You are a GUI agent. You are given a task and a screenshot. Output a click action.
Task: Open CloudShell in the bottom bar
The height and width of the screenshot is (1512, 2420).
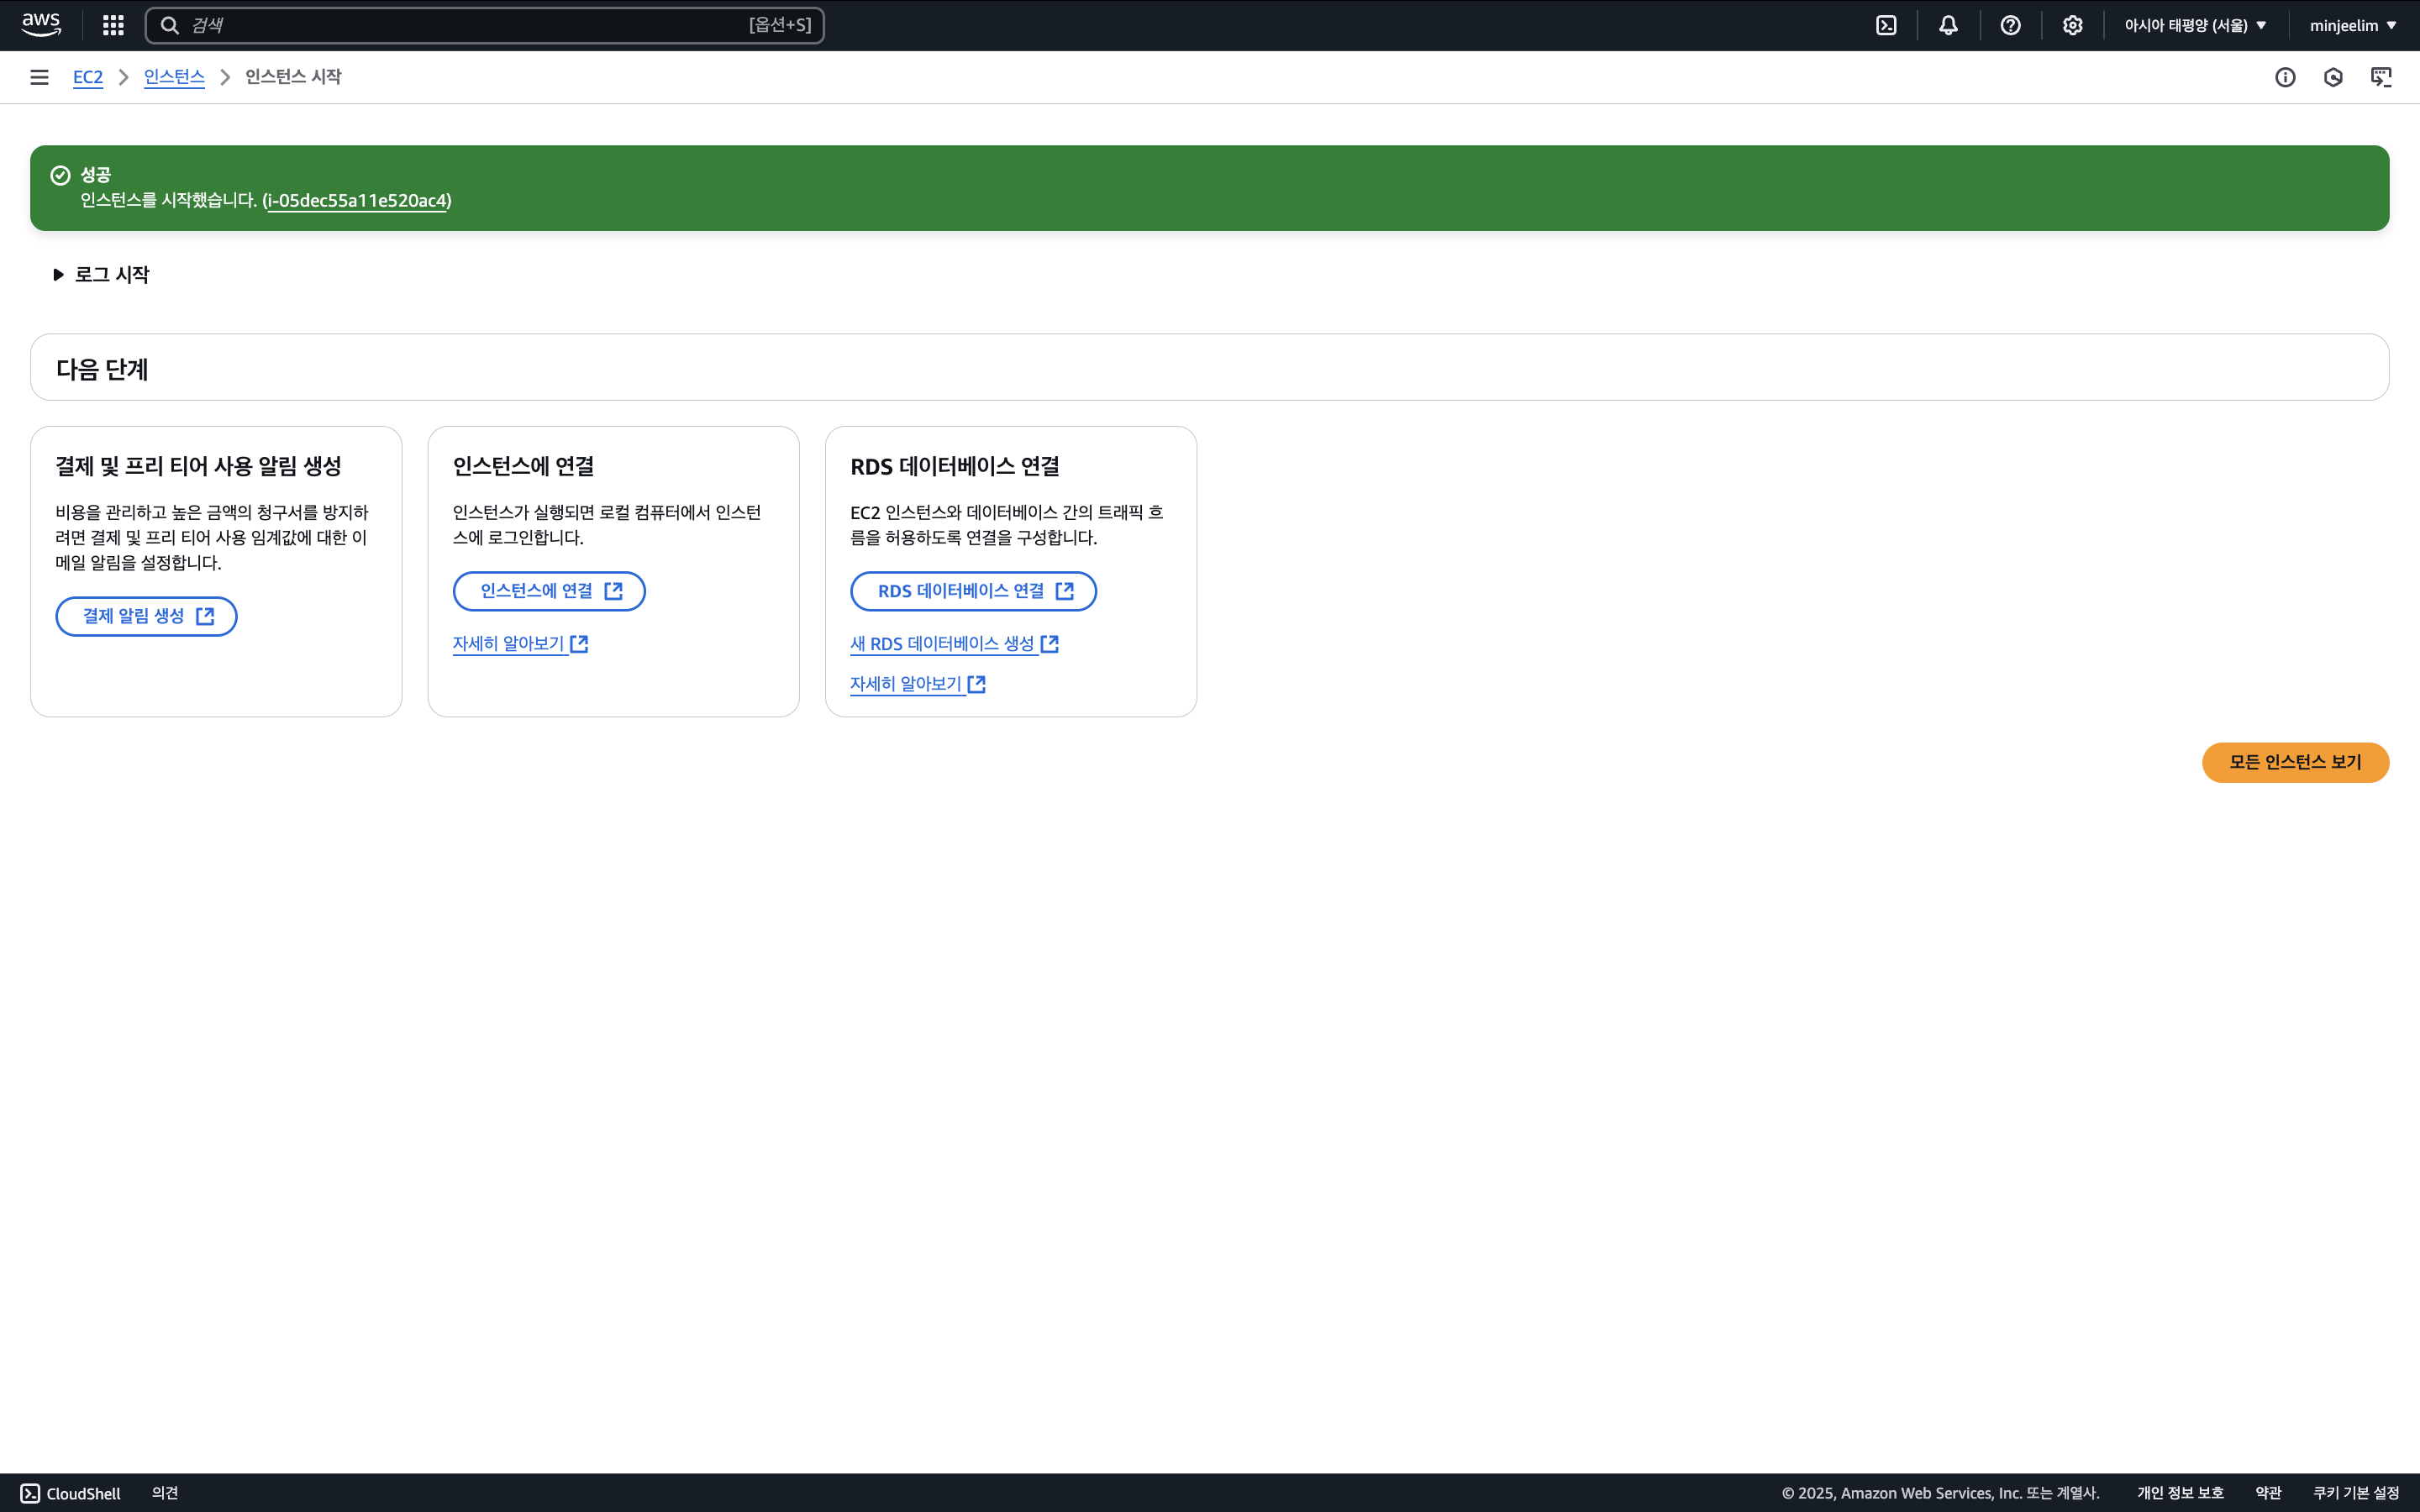pos(71,1493)
